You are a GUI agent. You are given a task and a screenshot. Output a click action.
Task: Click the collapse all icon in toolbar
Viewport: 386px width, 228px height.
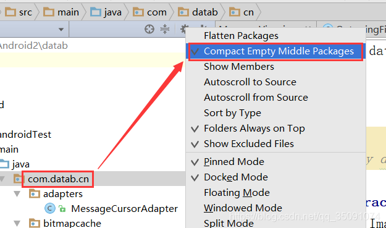(165, 29)
